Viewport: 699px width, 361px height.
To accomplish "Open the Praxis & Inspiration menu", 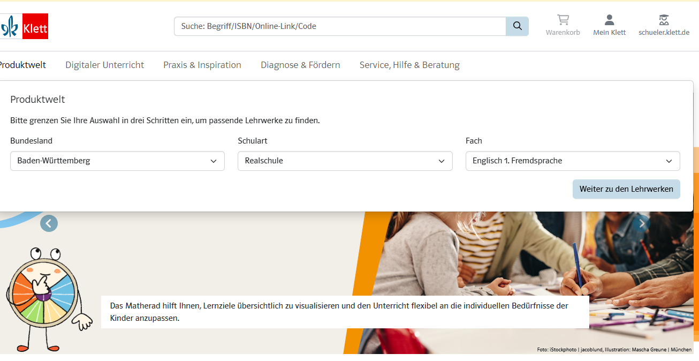I will click(x=202, y=65).
